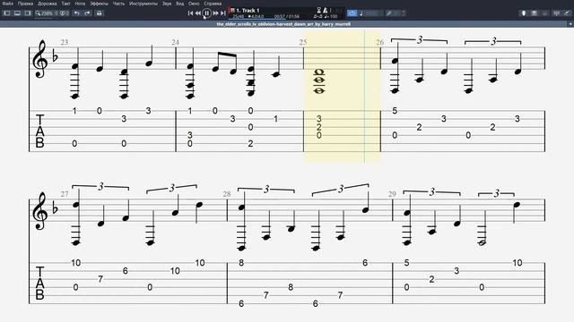Click the redo arrow icon

(x=87, y=13)
